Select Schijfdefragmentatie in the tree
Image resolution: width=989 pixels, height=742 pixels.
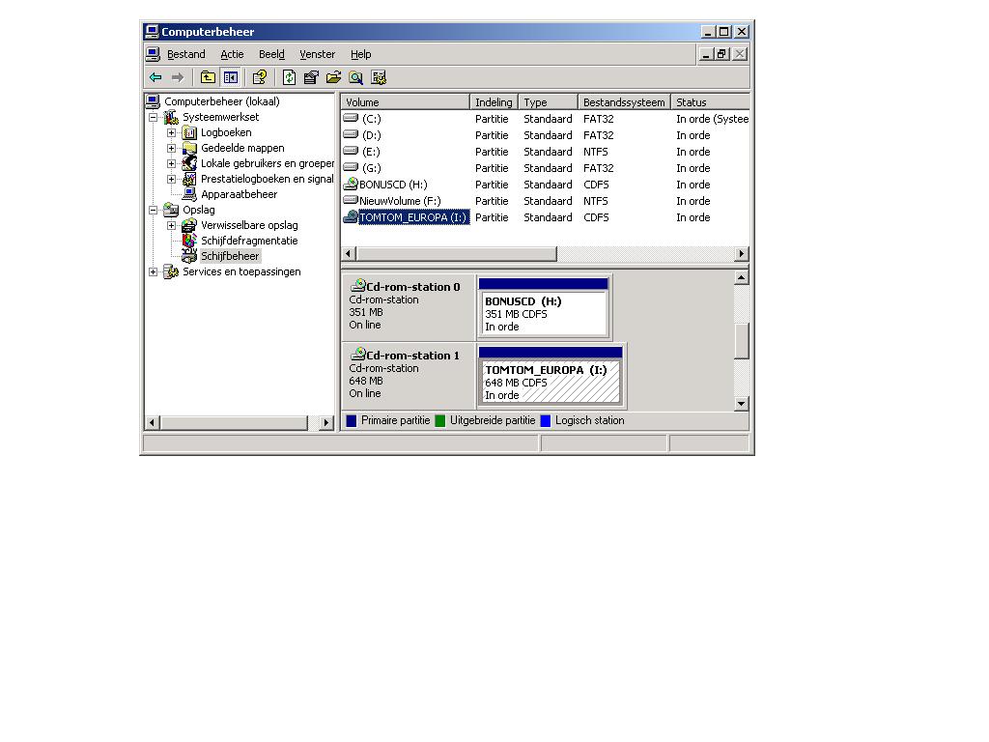[x=249, y=241]
